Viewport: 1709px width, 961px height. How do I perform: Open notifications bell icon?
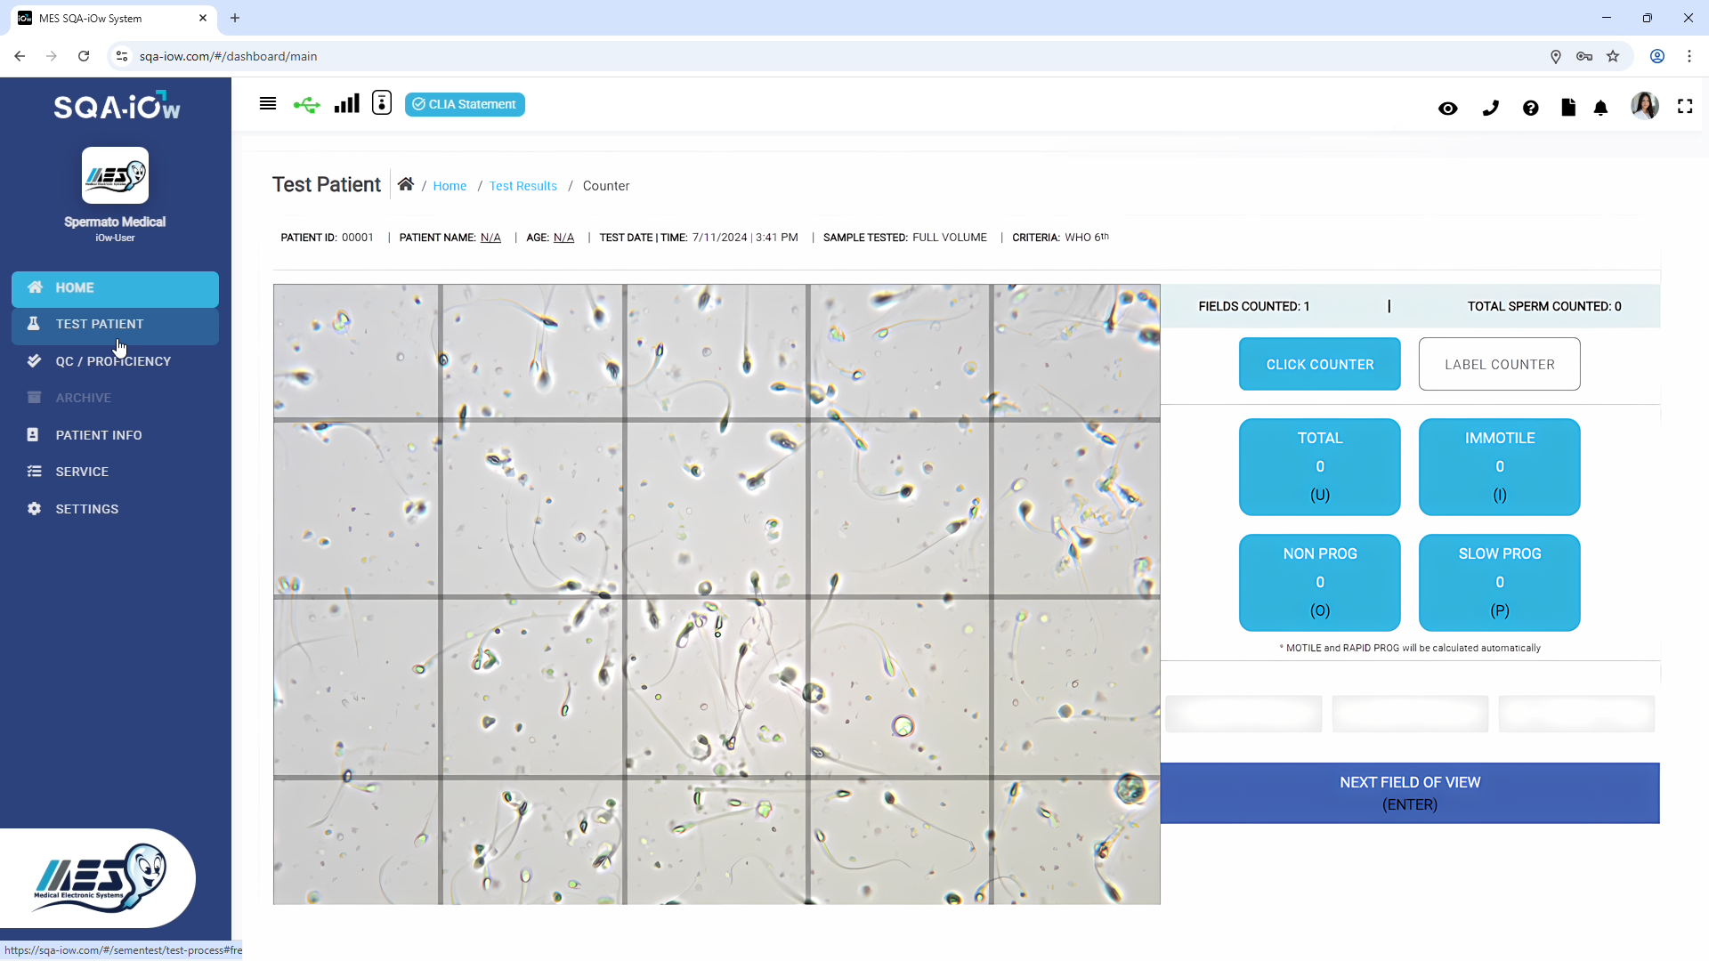(1600, 109)
